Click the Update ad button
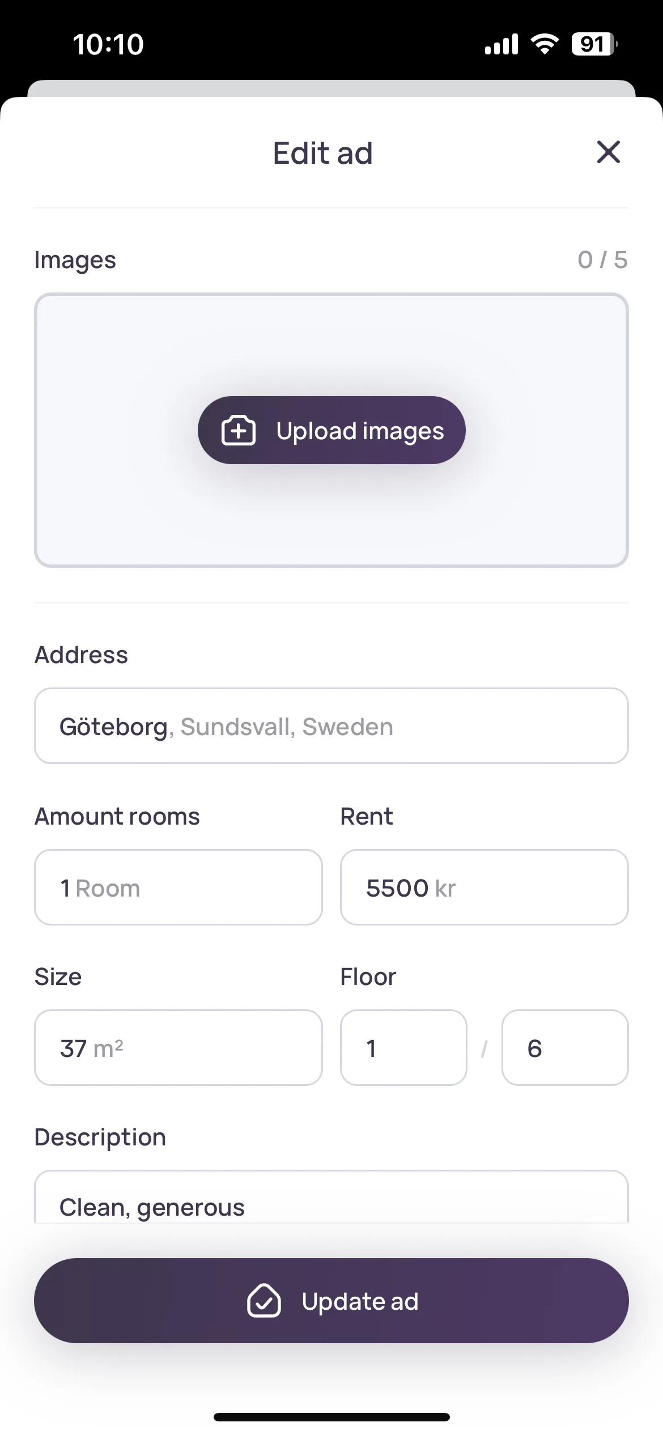The image size is (663, 1435). (331, 1301)
